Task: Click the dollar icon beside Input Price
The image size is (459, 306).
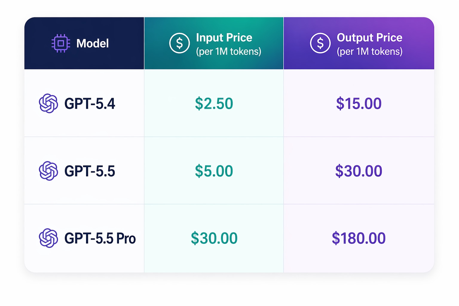Action: [x=179, y=43]
